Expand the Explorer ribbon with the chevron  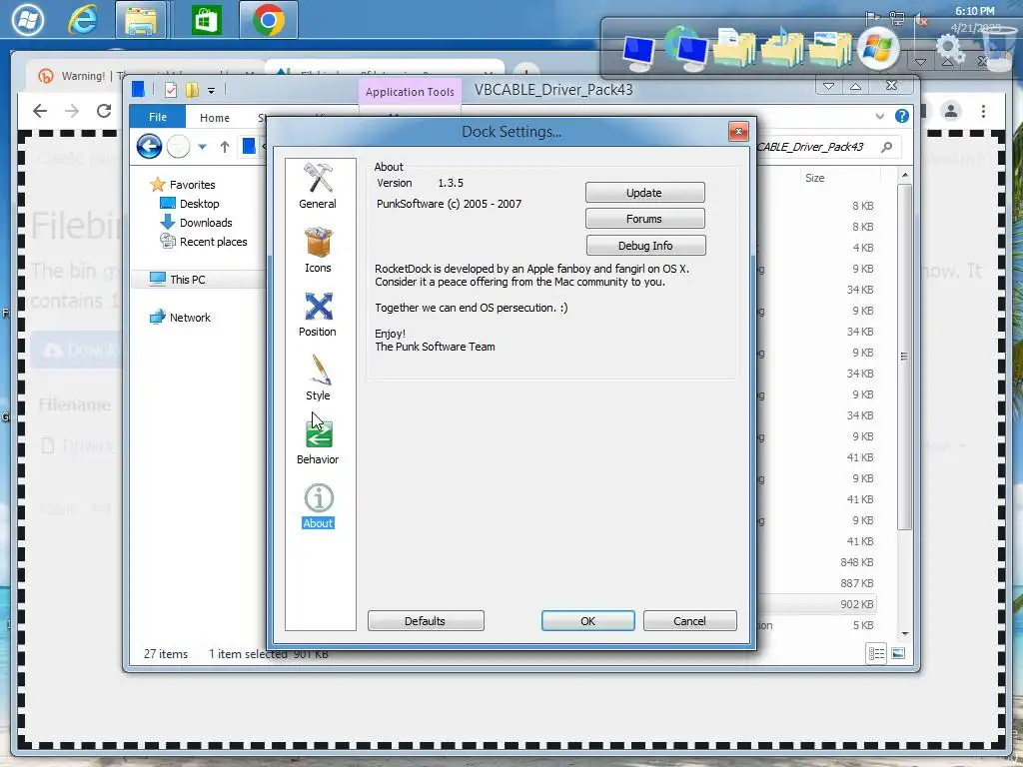point(880,116)
